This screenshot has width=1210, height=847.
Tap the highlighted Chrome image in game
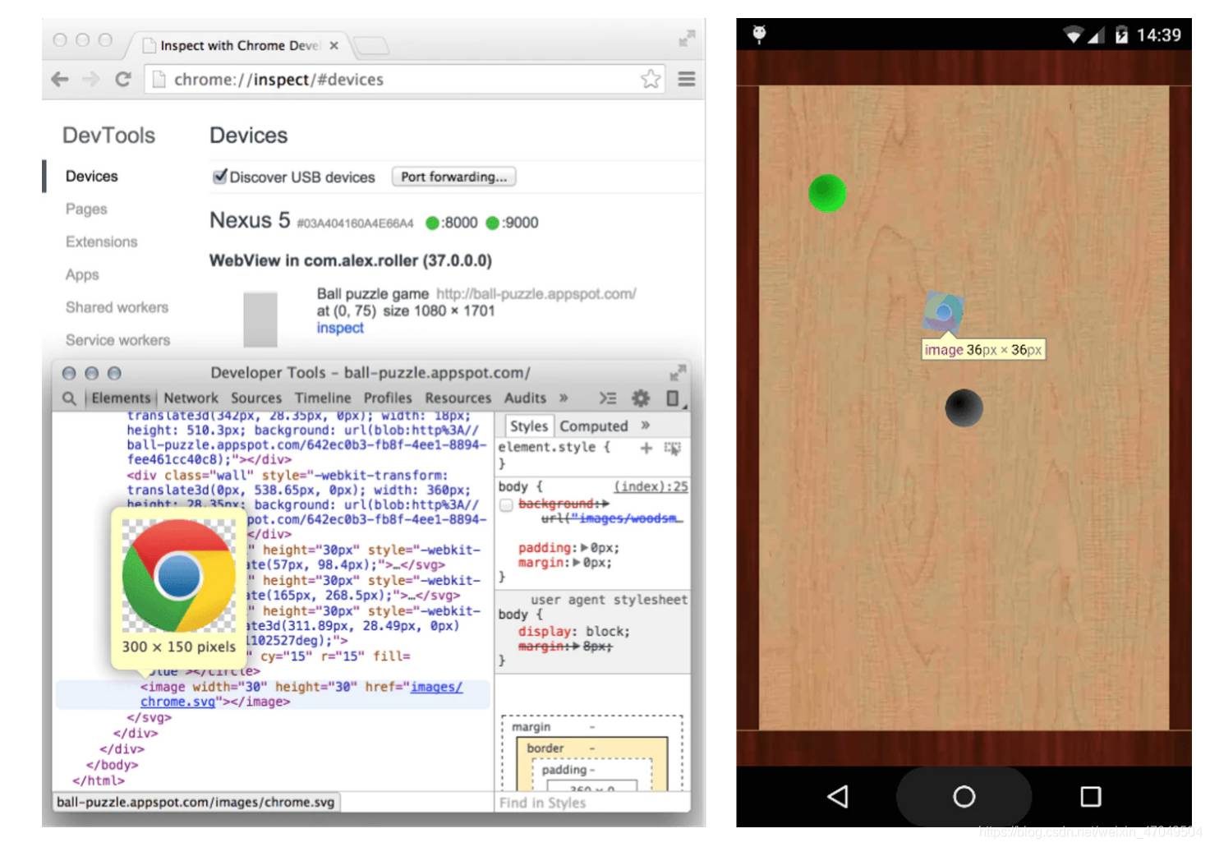(943, 312)
